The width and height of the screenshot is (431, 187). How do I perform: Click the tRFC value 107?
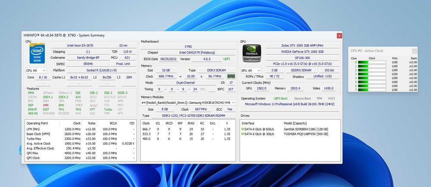click(231, 89)
